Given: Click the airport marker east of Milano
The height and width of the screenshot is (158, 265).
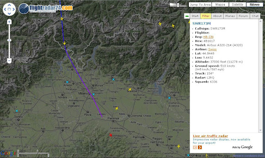Looking at the screenshot, I should coord(94,94).
